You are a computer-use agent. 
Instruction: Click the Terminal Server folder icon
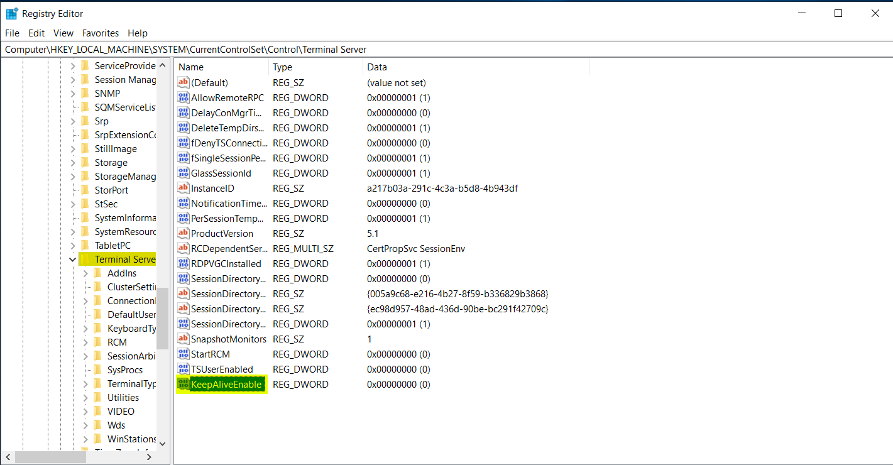(x=85, y=260)
